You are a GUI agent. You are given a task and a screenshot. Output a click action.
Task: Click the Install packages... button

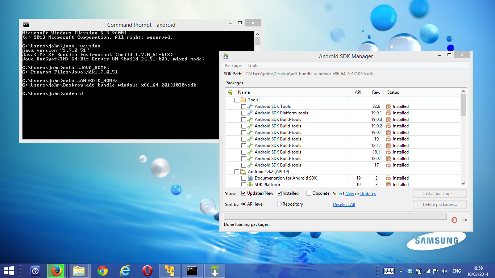tap(440, 194)
